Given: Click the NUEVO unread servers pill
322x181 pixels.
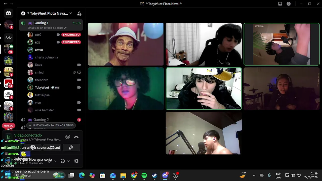Looking at the screenshot, I should [8, 126].
